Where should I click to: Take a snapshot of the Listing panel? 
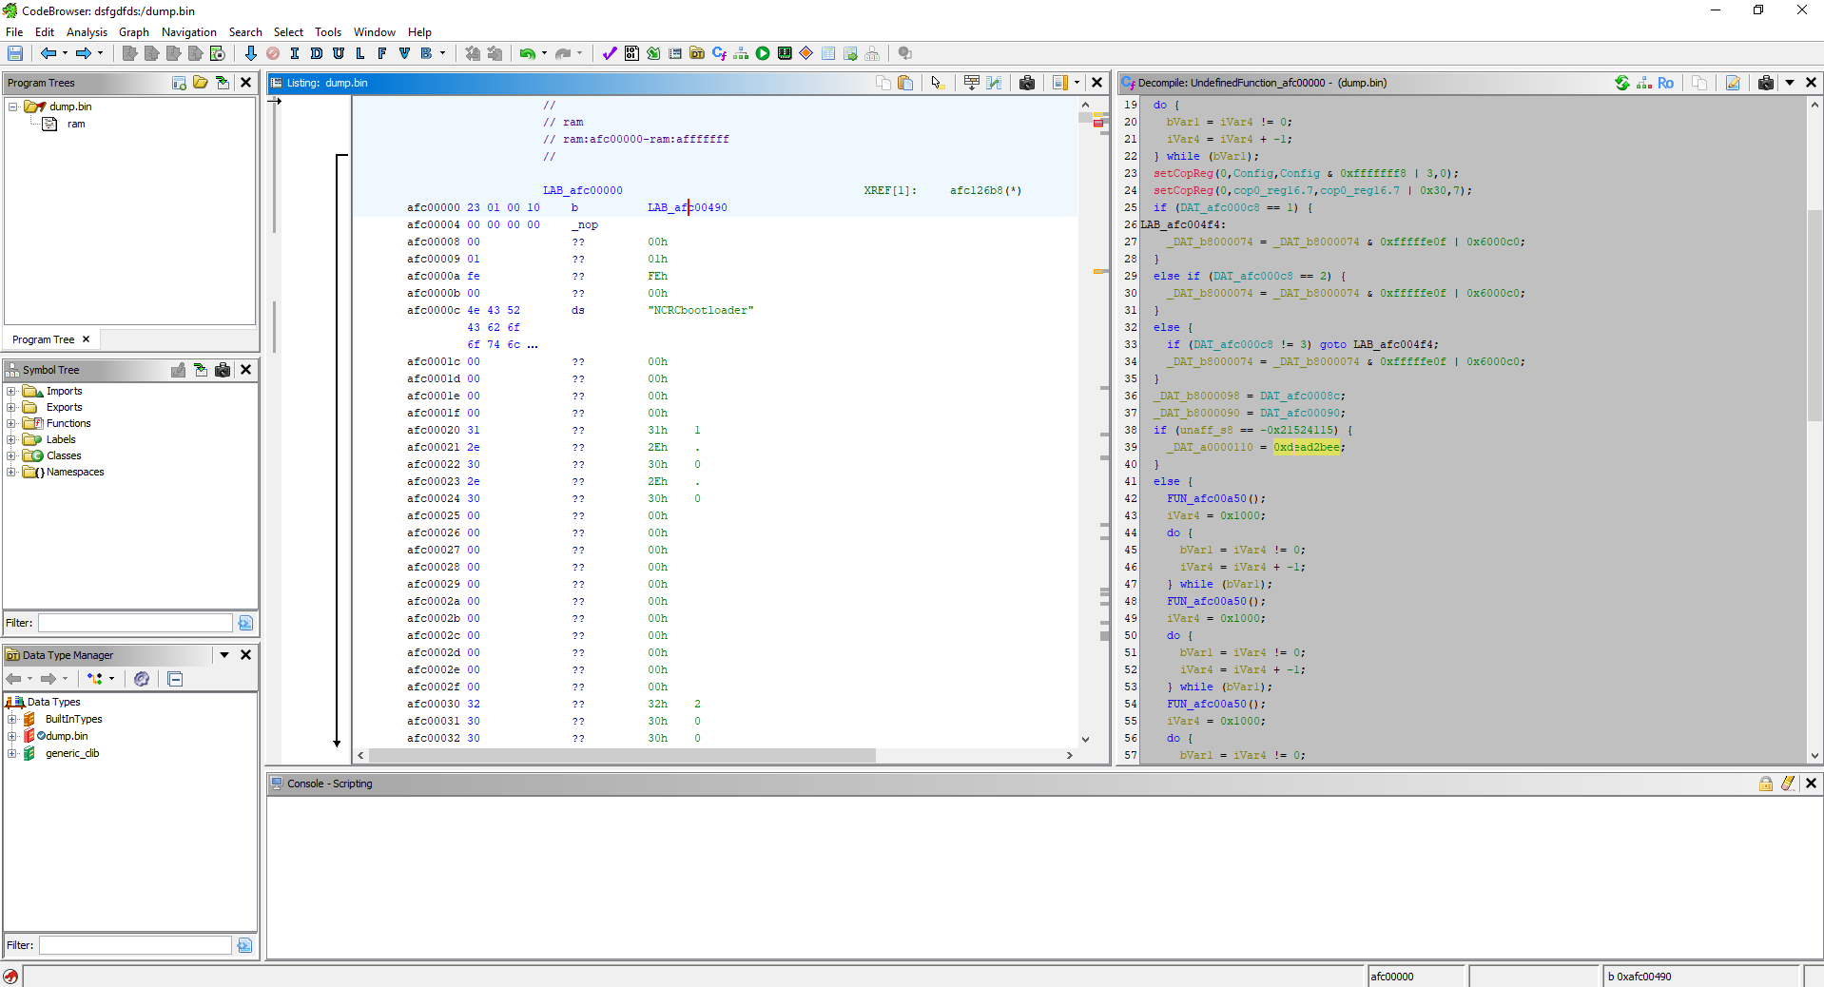[x=1027, y=83]
